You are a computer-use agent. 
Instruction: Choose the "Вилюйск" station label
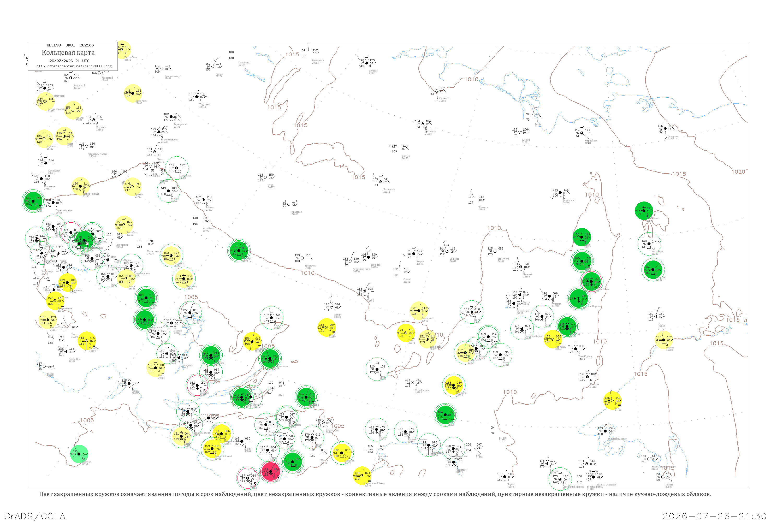coord(454,259)
